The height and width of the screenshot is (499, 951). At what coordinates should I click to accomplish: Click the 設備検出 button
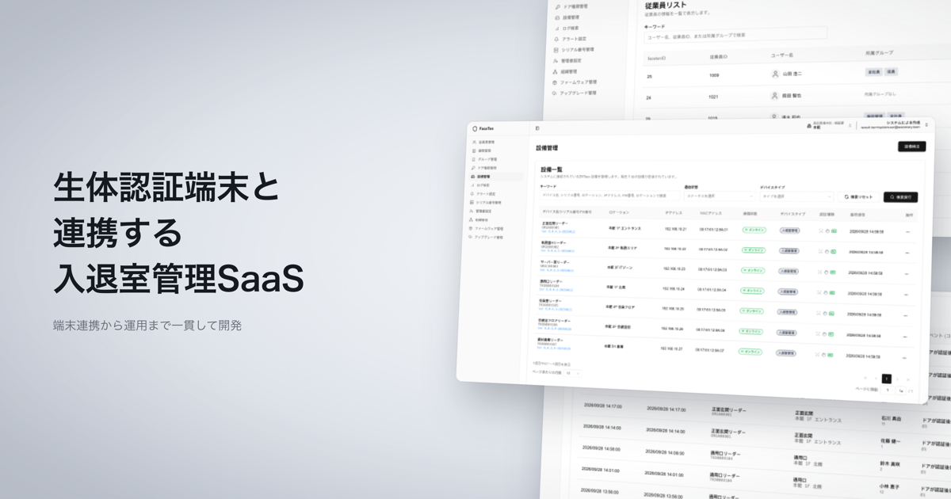pos(911,147)
